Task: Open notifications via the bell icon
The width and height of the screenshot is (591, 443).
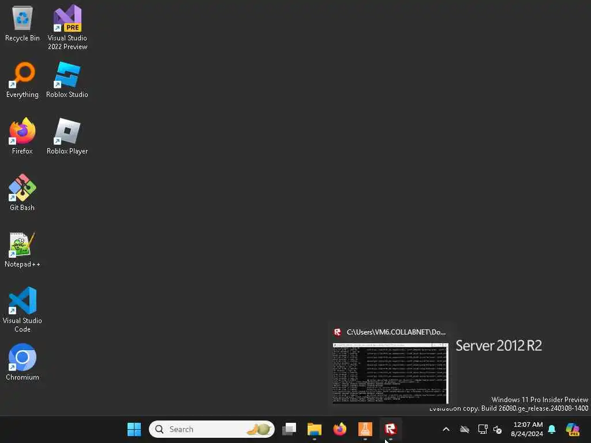Action: [x=552, y=429]
